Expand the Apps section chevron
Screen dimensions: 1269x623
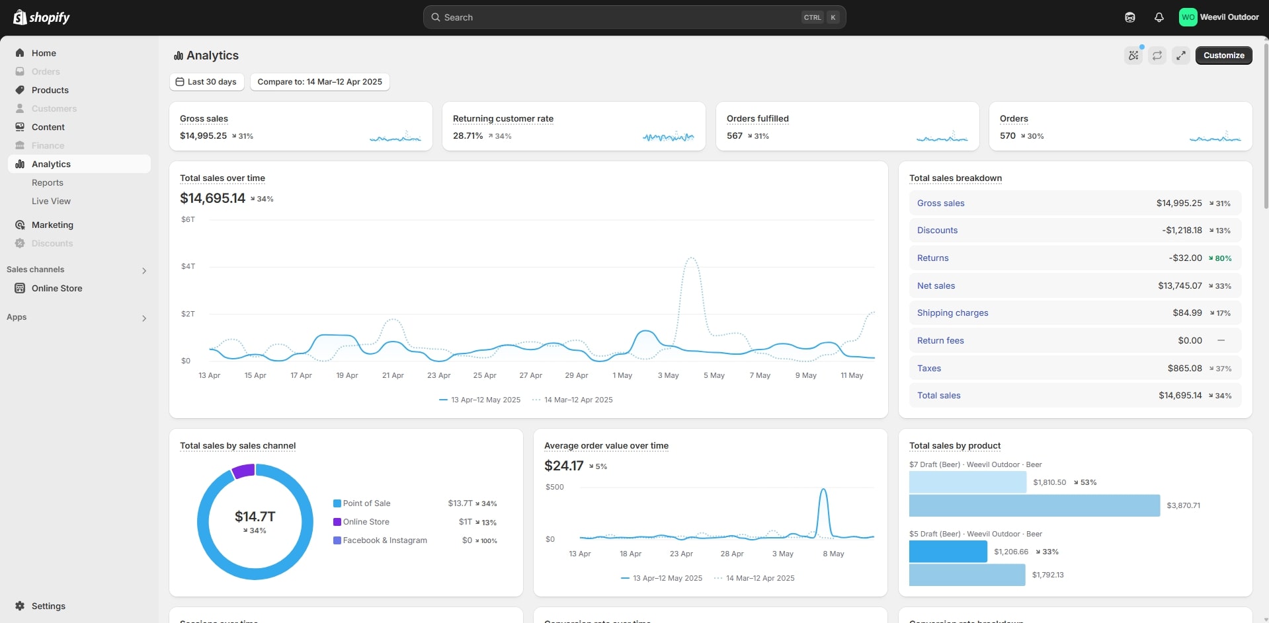pos(144,318)
